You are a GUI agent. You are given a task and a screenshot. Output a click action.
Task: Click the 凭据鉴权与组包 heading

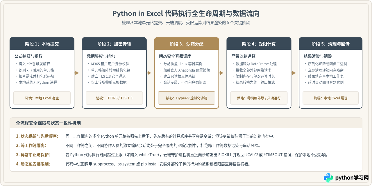click(101, 56)
